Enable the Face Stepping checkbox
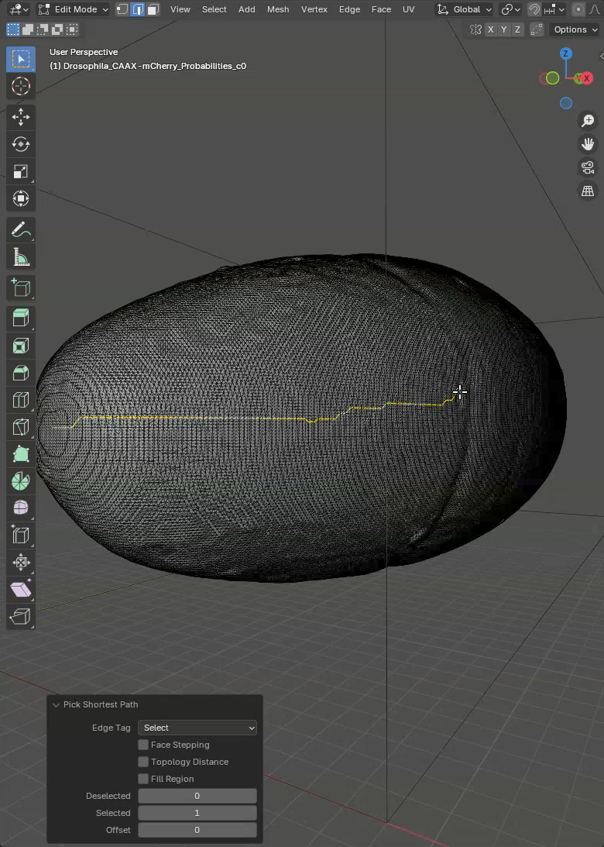Screen dimensions: 604x847 [143, 745]
